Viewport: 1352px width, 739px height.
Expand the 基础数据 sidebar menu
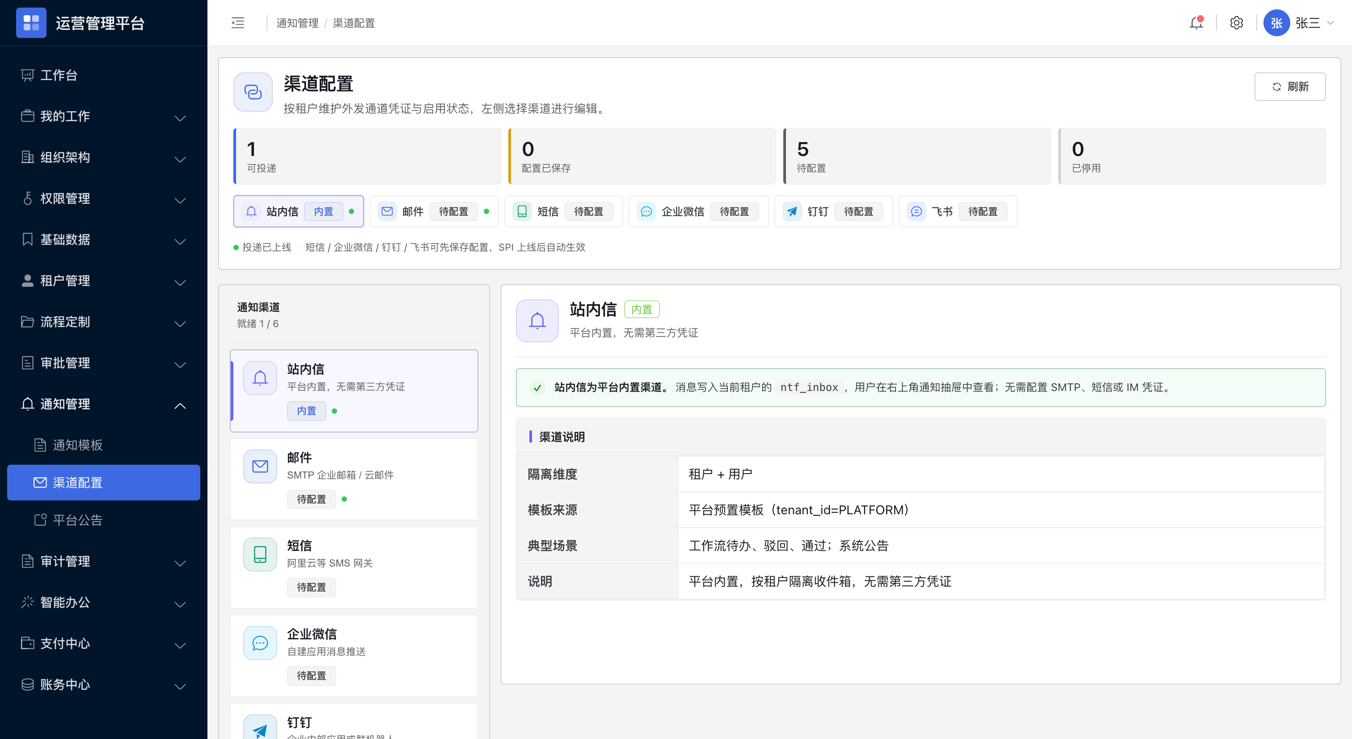tap(103, 239)
